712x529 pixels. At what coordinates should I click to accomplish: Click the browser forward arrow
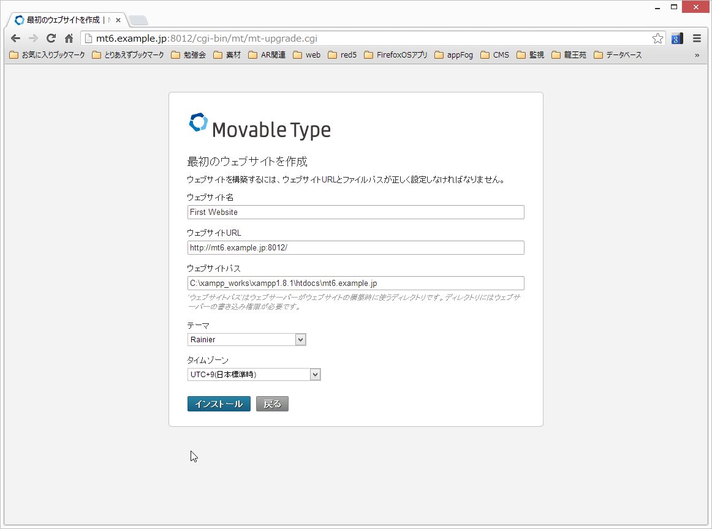[x=33, y=39]
